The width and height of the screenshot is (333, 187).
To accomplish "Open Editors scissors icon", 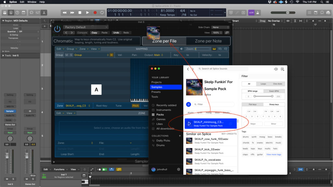I will 44,13.
